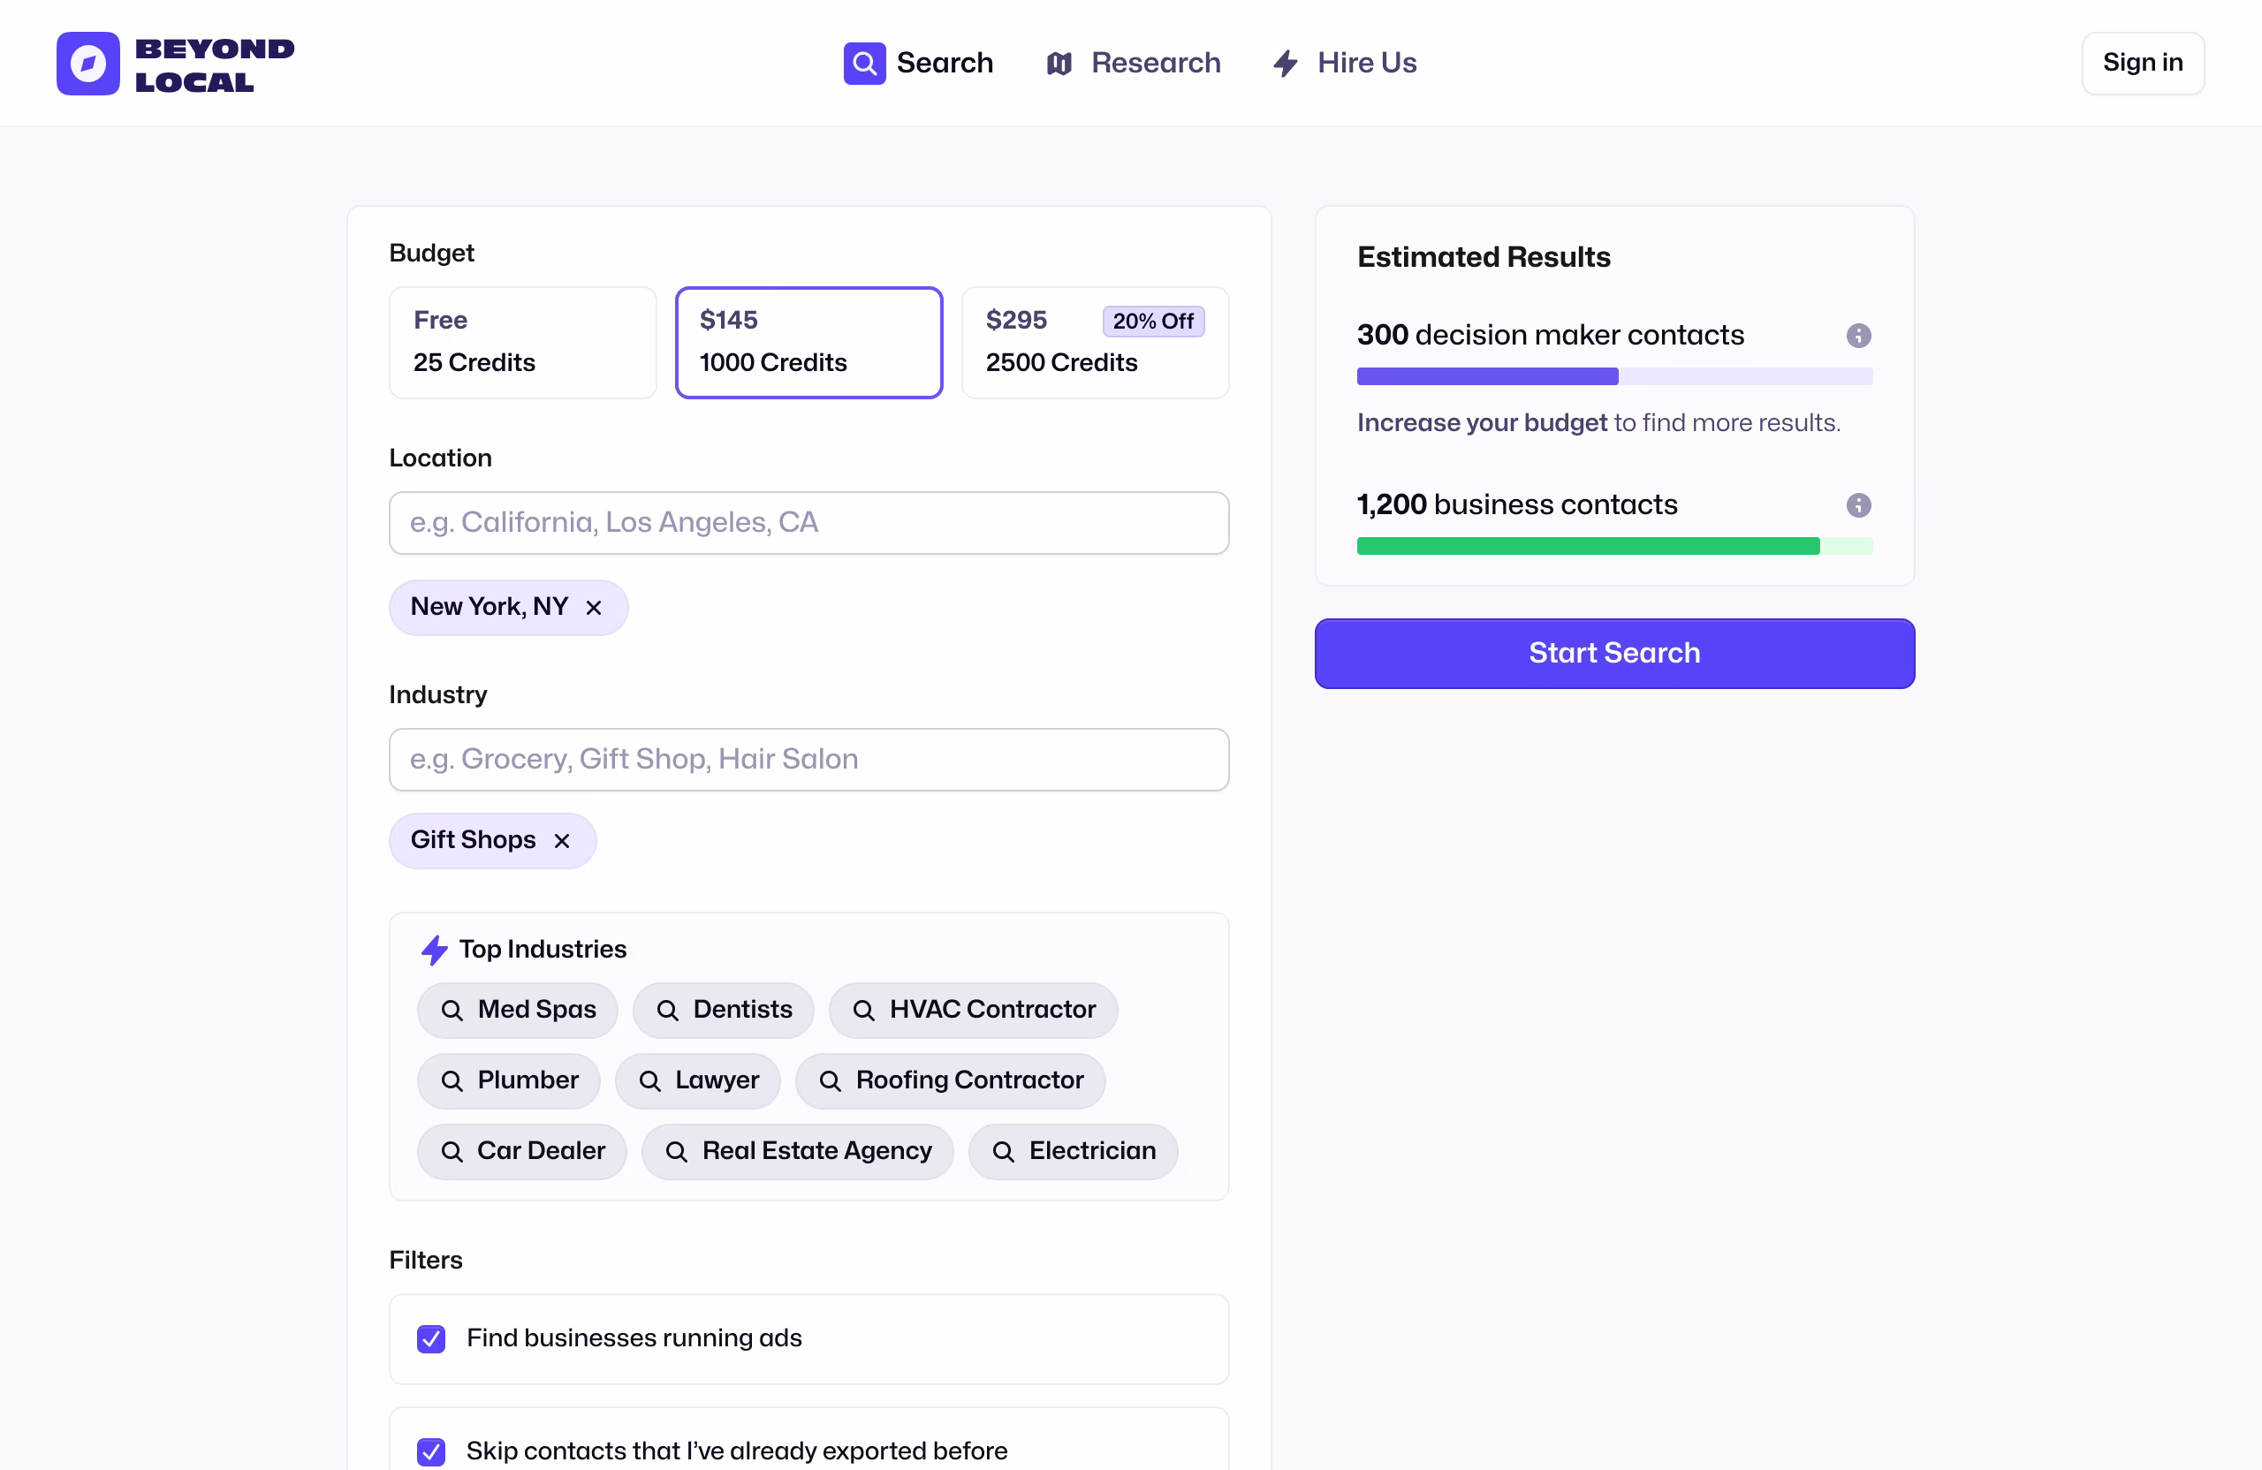This screenshot has height=1470, width=2262.
Task: Click the Top Industries lightning icon
Action: (x=435, y=950)
